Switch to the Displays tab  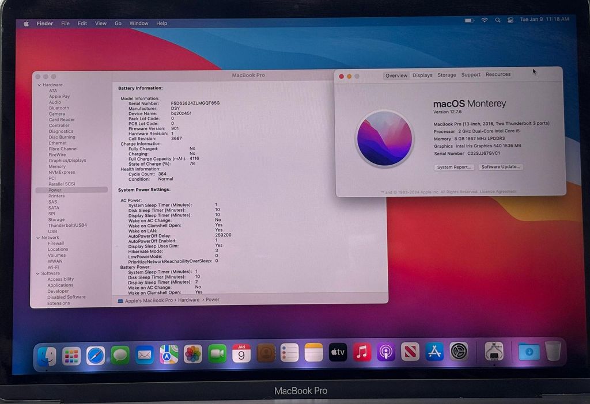point(422,75)
